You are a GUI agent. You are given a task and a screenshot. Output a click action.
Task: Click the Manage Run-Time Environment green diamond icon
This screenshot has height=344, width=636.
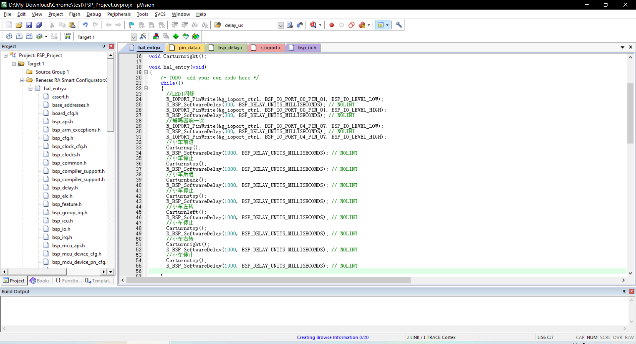(176, 36)
